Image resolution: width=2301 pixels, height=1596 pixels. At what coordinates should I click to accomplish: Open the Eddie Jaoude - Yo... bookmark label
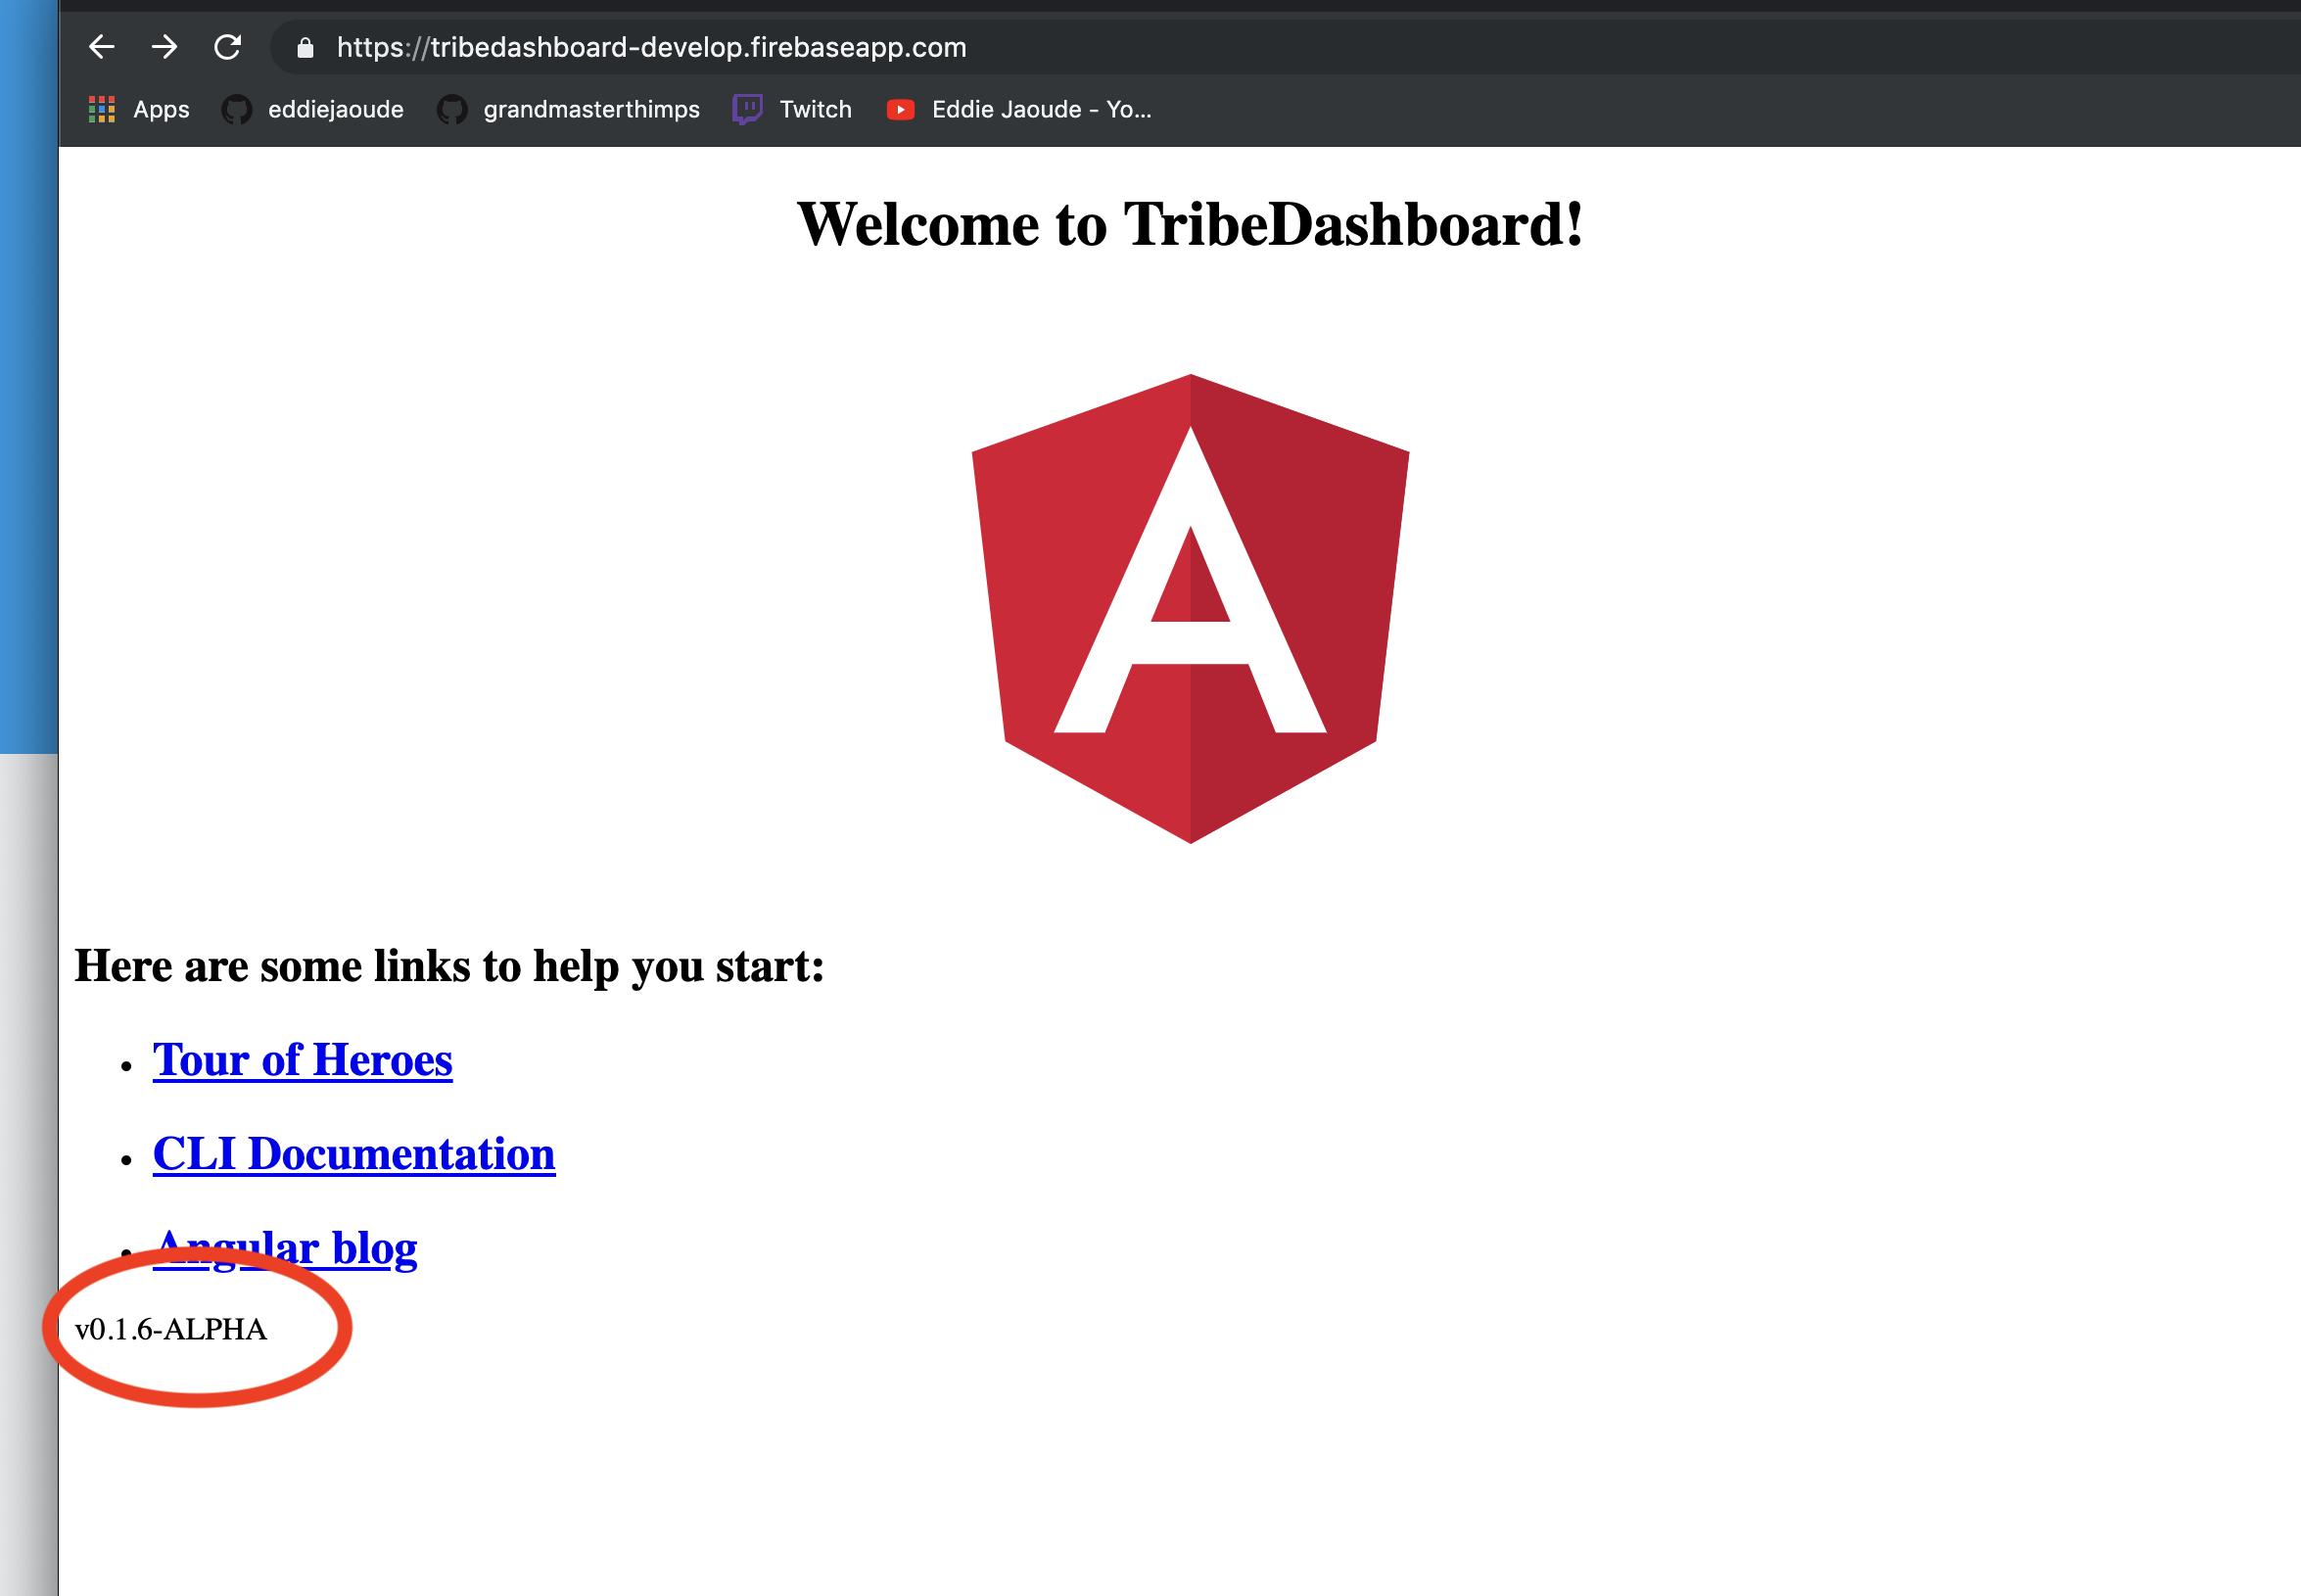click(x=1041, y=109)
